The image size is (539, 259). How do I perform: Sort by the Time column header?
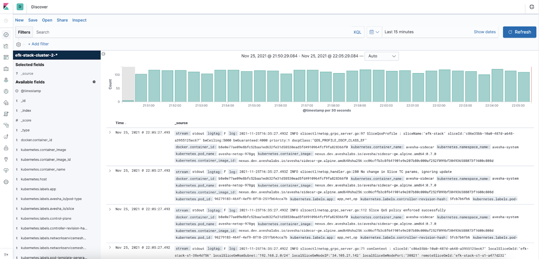click(x=120, y=123)
